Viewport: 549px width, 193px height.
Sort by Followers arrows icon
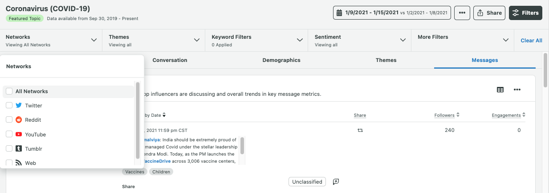pyautogui.click(x=458, y=115)
